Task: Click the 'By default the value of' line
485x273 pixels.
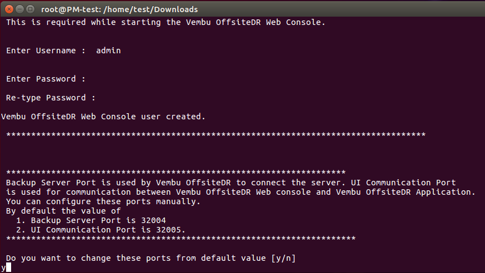Action: point(63,211)
